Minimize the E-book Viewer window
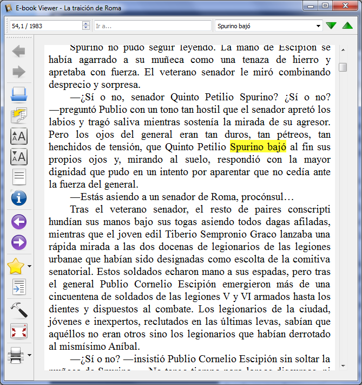The width and height of the screenshot is (362, 385). point(311,6)
